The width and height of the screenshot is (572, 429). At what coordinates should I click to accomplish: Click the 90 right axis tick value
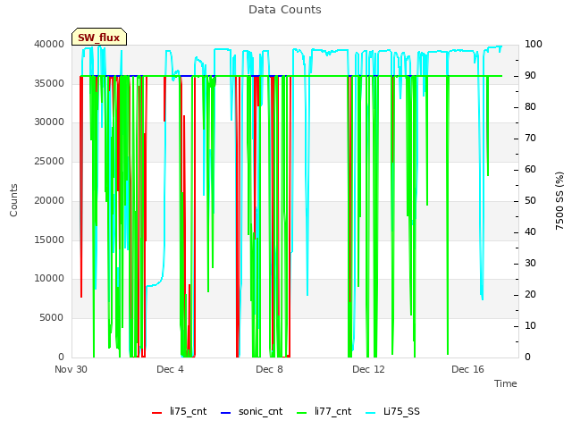(530, 75)
